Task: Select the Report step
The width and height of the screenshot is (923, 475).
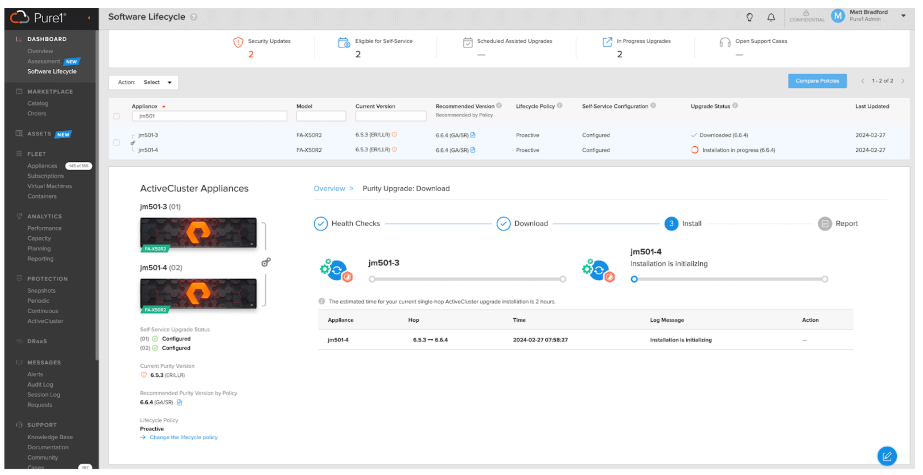Action: point(838,223)
